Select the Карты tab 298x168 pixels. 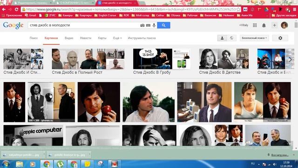point(102,38)
